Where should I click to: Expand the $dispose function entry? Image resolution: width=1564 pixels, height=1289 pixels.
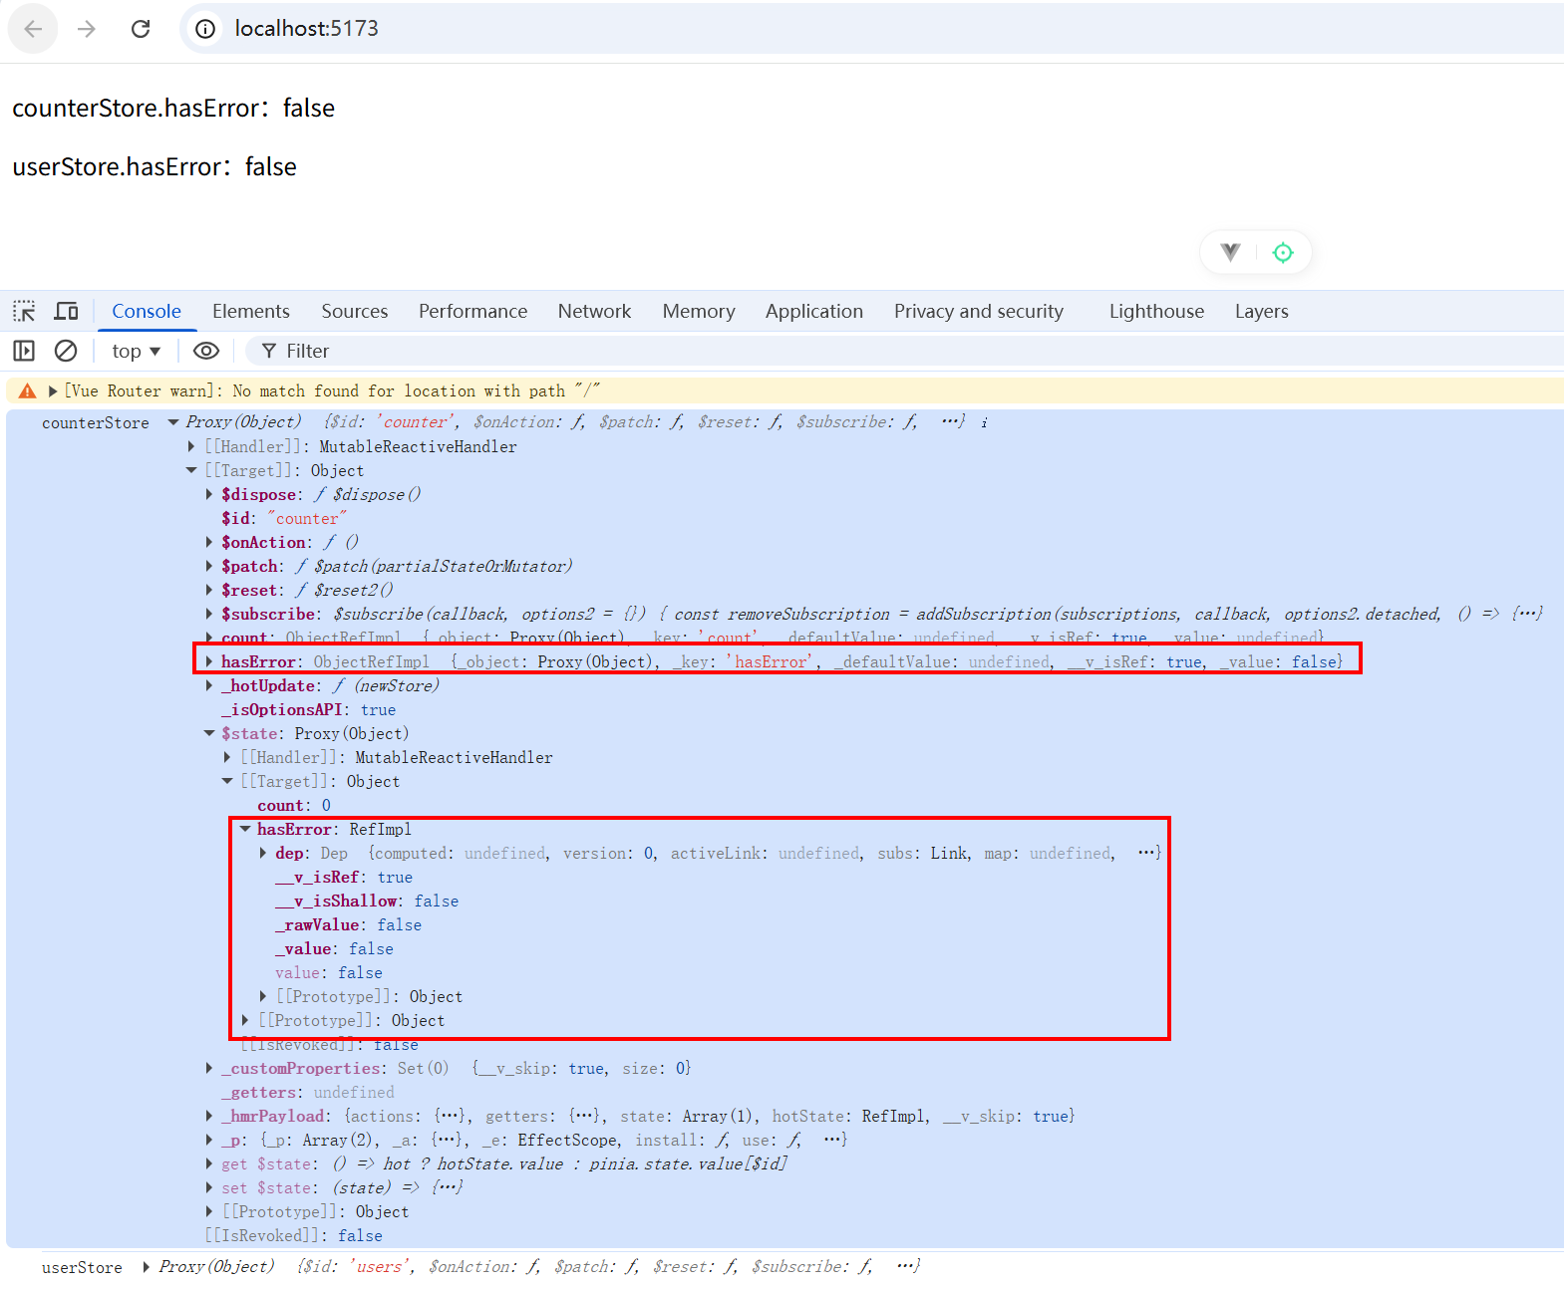pyautogui.click(x=209, y=495)
